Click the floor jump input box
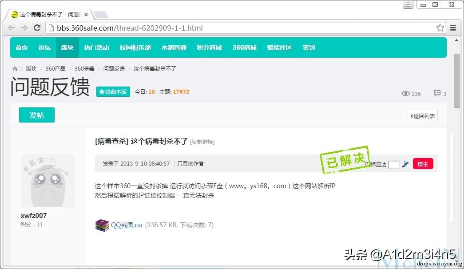This screenshot has height=269, width=464. [x=394, y=165]
